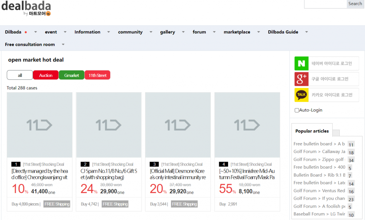The image size is (365, 220).
Task: Open popular article 'Golf Forum > If you chan'
Action: pyautogui.click(x=319, y=198)
